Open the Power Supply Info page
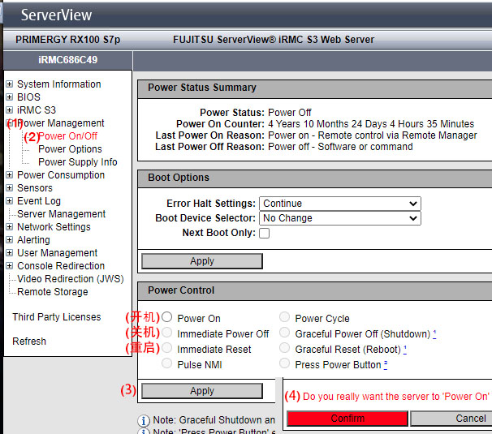 tap(78, 161)
